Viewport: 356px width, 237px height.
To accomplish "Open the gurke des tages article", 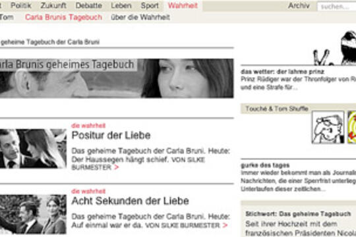I will pos(265,165).
